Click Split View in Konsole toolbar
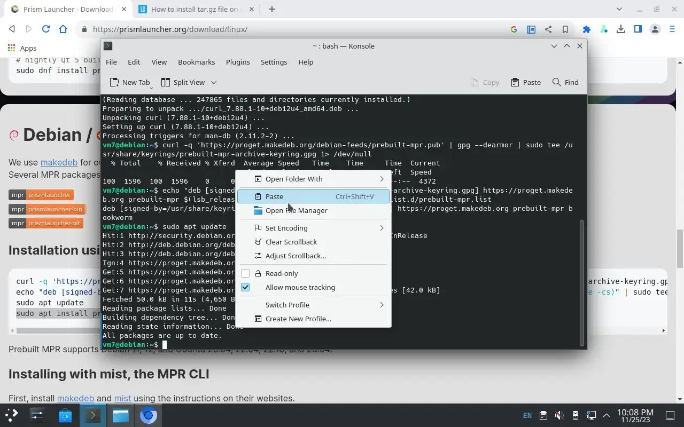684x427 pixels. coord(183,82)
